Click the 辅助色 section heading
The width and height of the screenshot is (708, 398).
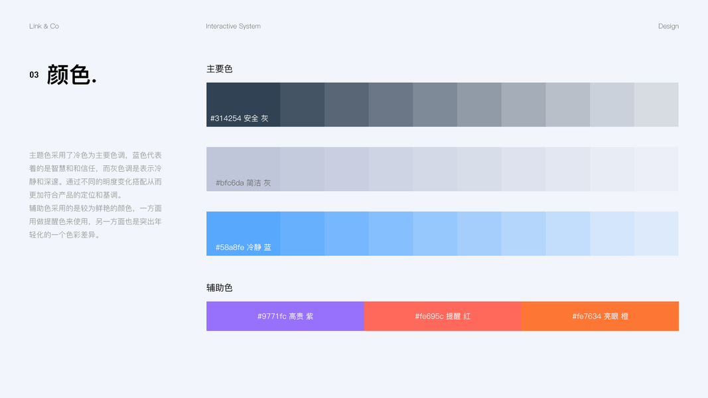(x=220, y=288)
